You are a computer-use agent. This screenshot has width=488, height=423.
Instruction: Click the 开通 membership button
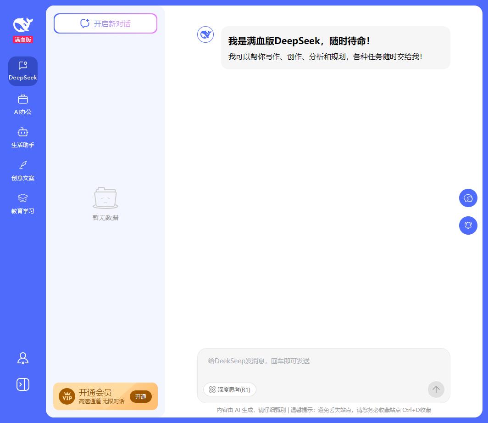tap(141, 396)
